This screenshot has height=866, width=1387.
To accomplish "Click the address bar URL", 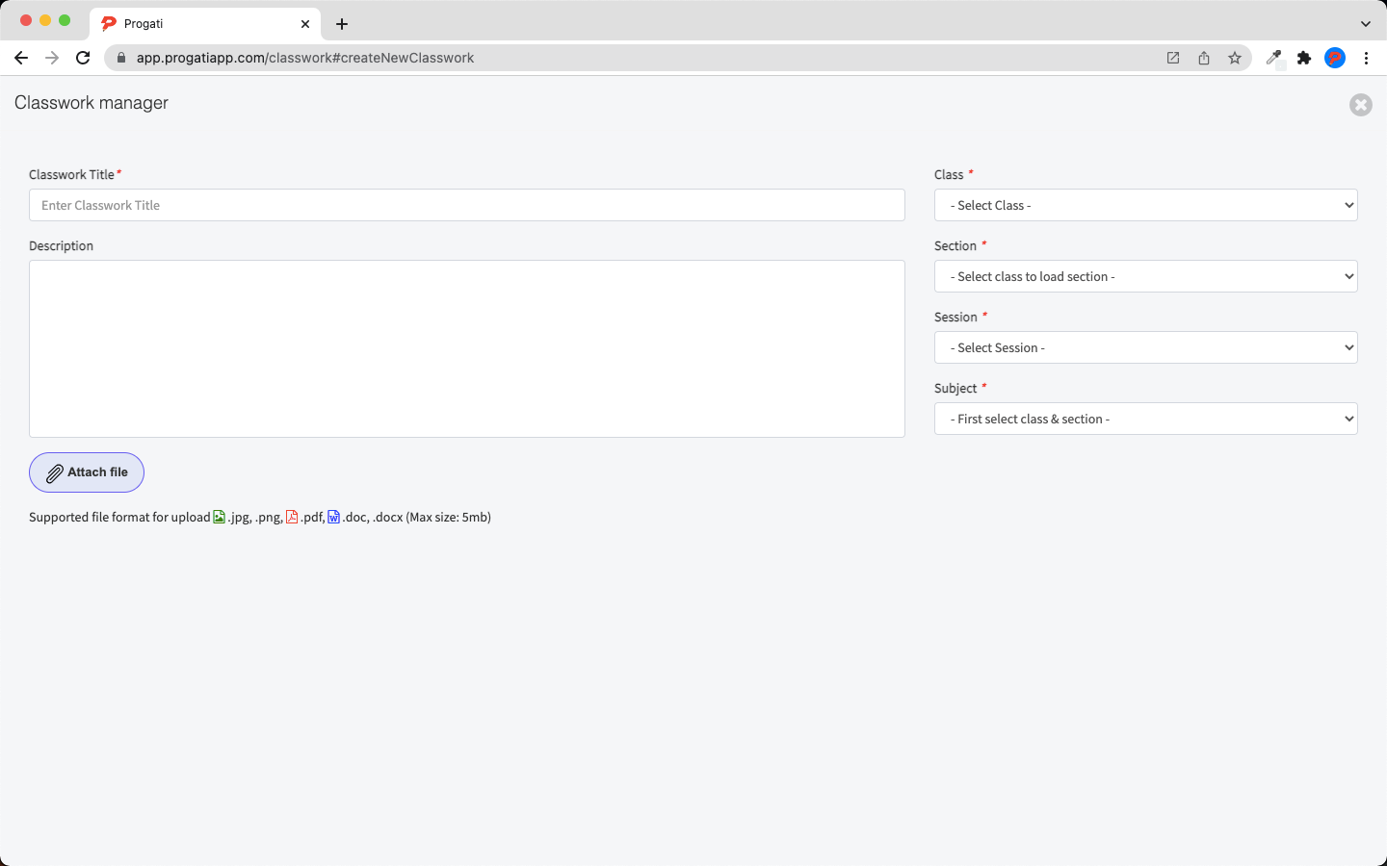I will tap(305, 58).
